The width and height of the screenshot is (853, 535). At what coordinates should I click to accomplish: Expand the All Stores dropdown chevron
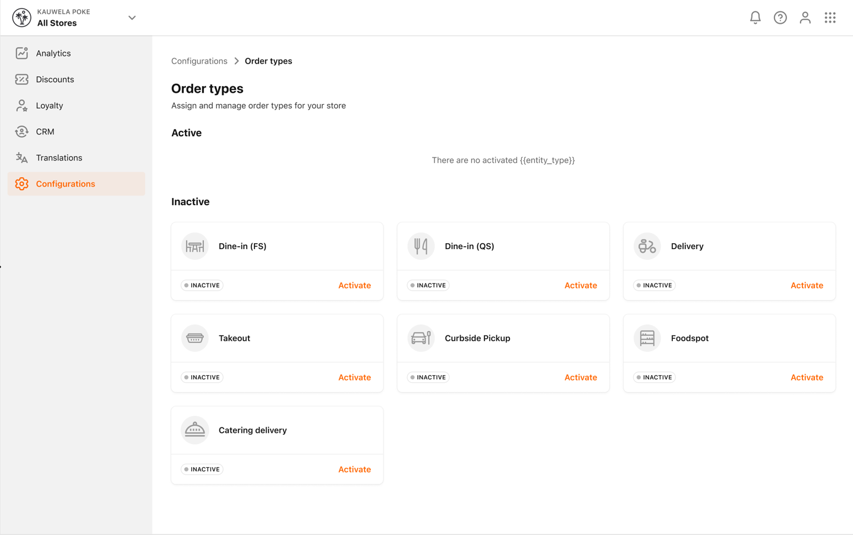(x=132, y=18)
